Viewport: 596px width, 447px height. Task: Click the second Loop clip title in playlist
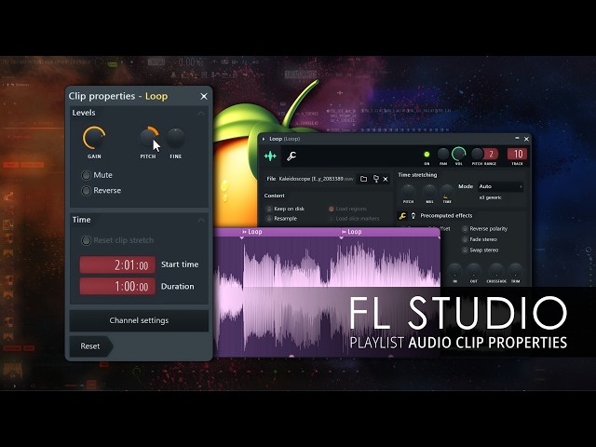coord(352,232)
